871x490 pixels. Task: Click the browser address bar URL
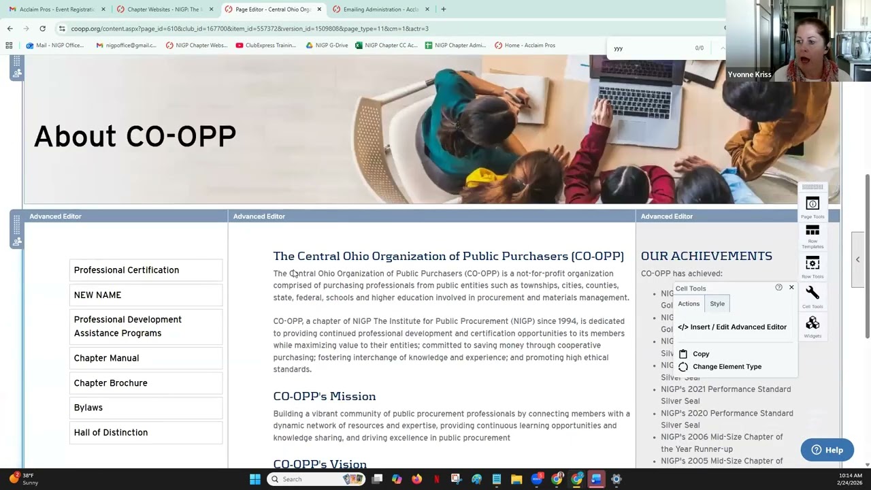(249, 29)
